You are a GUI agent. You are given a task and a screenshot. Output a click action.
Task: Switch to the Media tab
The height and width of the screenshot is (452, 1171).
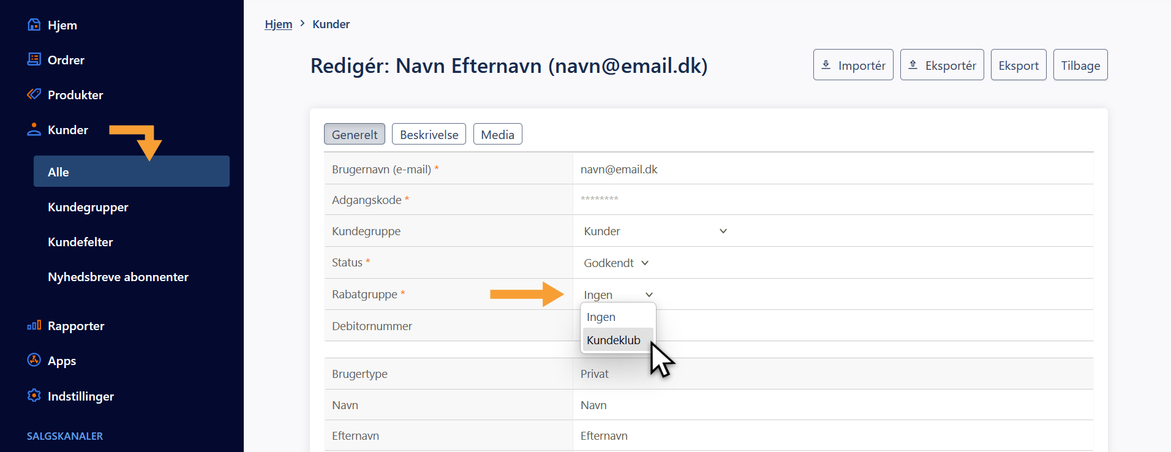497,135
